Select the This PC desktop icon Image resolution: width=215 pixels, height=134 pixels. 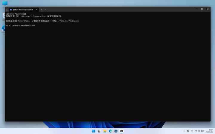pos(5,4)
